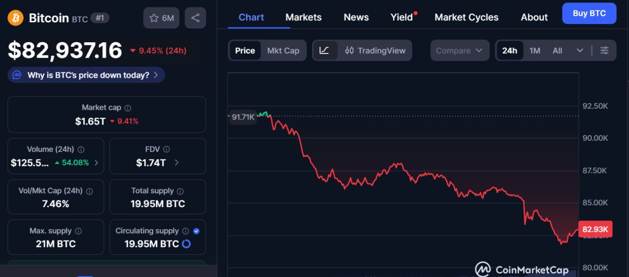Open Why is BTC's price down today?
The height and width of the screenshot is (277, 629).
(86, 75)
